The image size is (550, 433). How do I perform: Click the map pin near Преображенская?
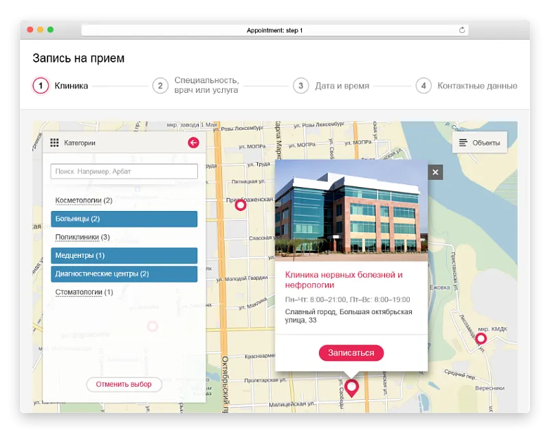click(x=241, y=205)
